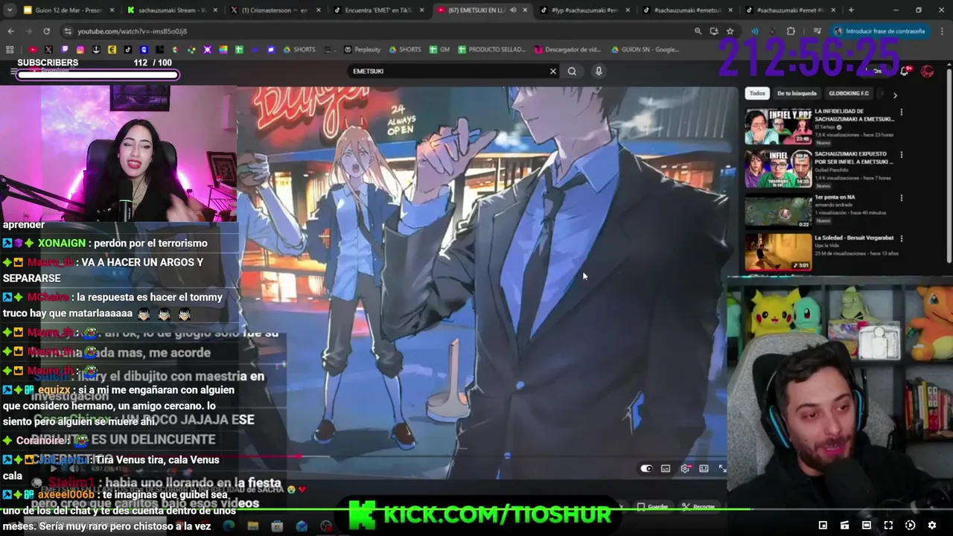Open options menu for SACHAUZUMAKI EXPUESTO video
This screenshot has width=953, height=536.
(x=901, y=155)
